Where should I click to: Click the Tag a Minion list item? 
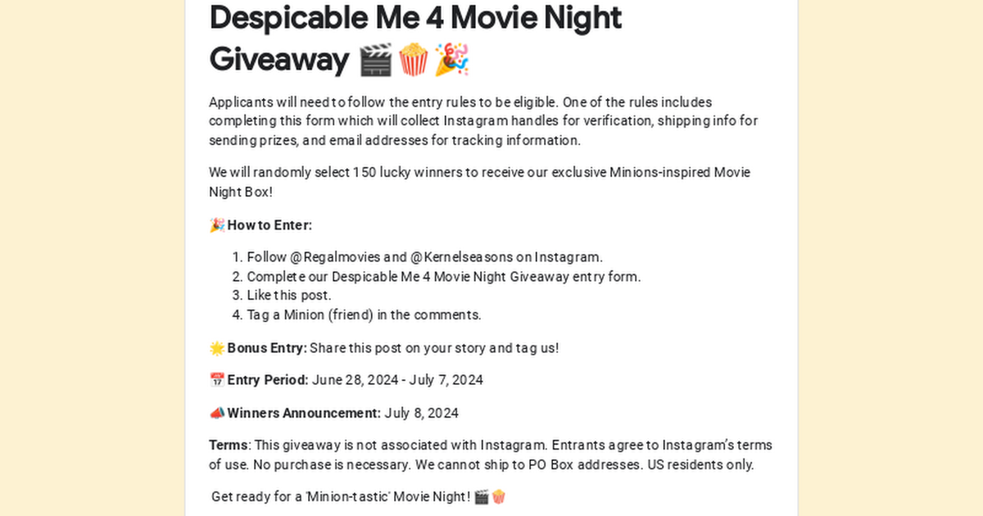[365, 315]
